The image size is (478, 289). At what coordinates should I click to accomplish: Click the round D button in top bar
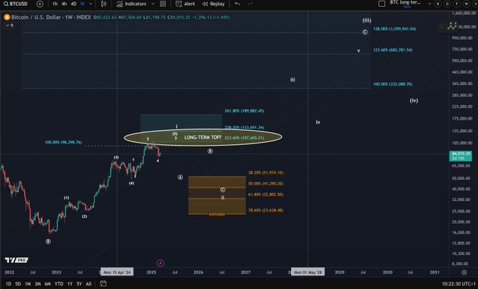tap(448, 4)
